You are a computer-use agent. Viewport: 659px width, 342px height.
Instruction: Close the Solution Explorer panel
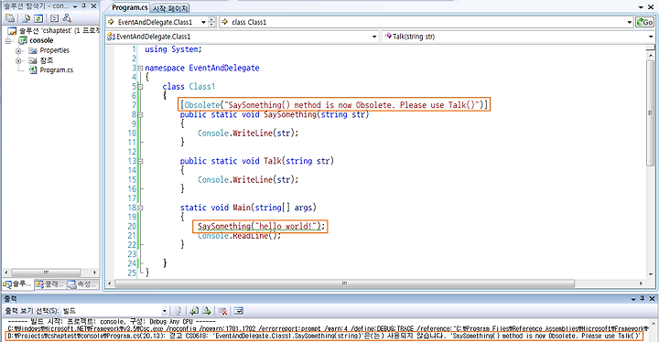point(93,5)
